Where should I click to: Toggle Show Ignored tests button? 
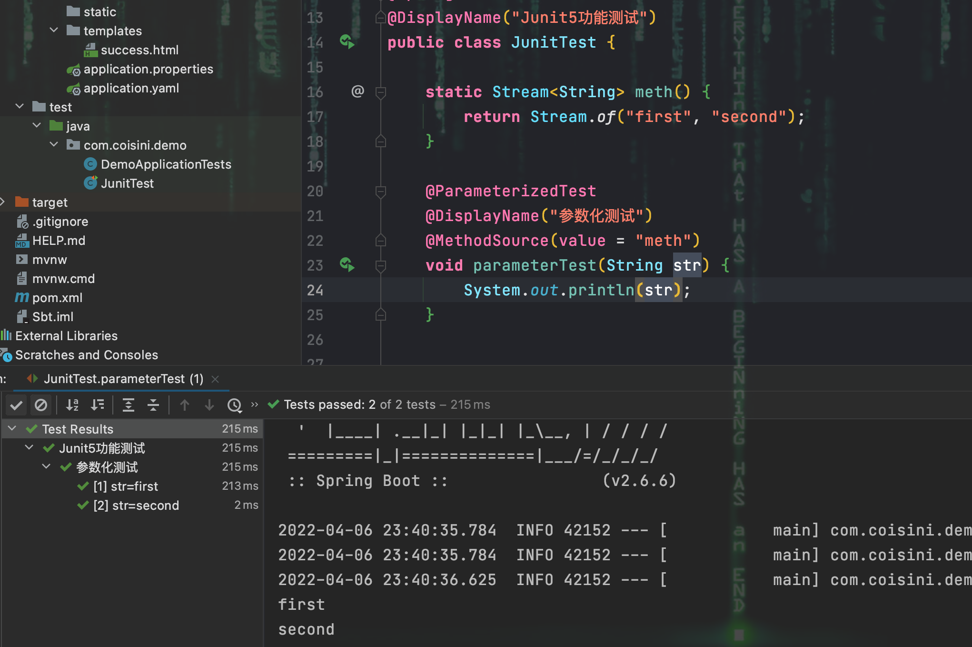click(41, 405)
